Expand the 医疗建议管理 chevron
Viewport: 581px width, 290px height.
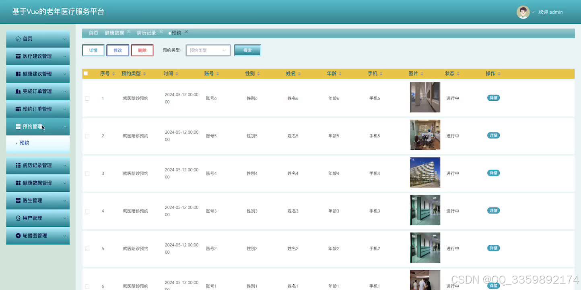[64, 56]
